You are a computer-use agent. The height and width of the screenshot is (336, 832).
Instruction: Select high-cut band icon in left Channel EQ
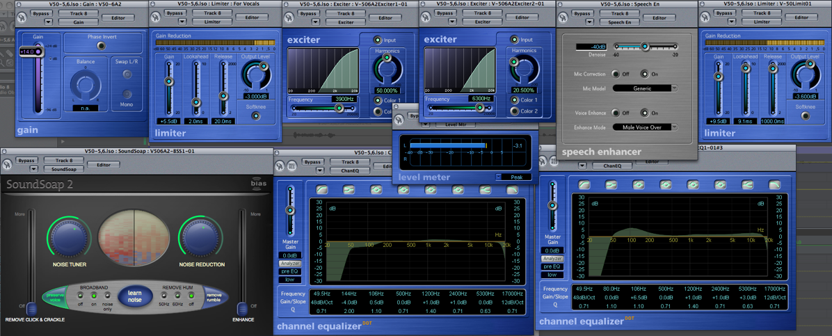pyautogui.click(x=513, y=189)
